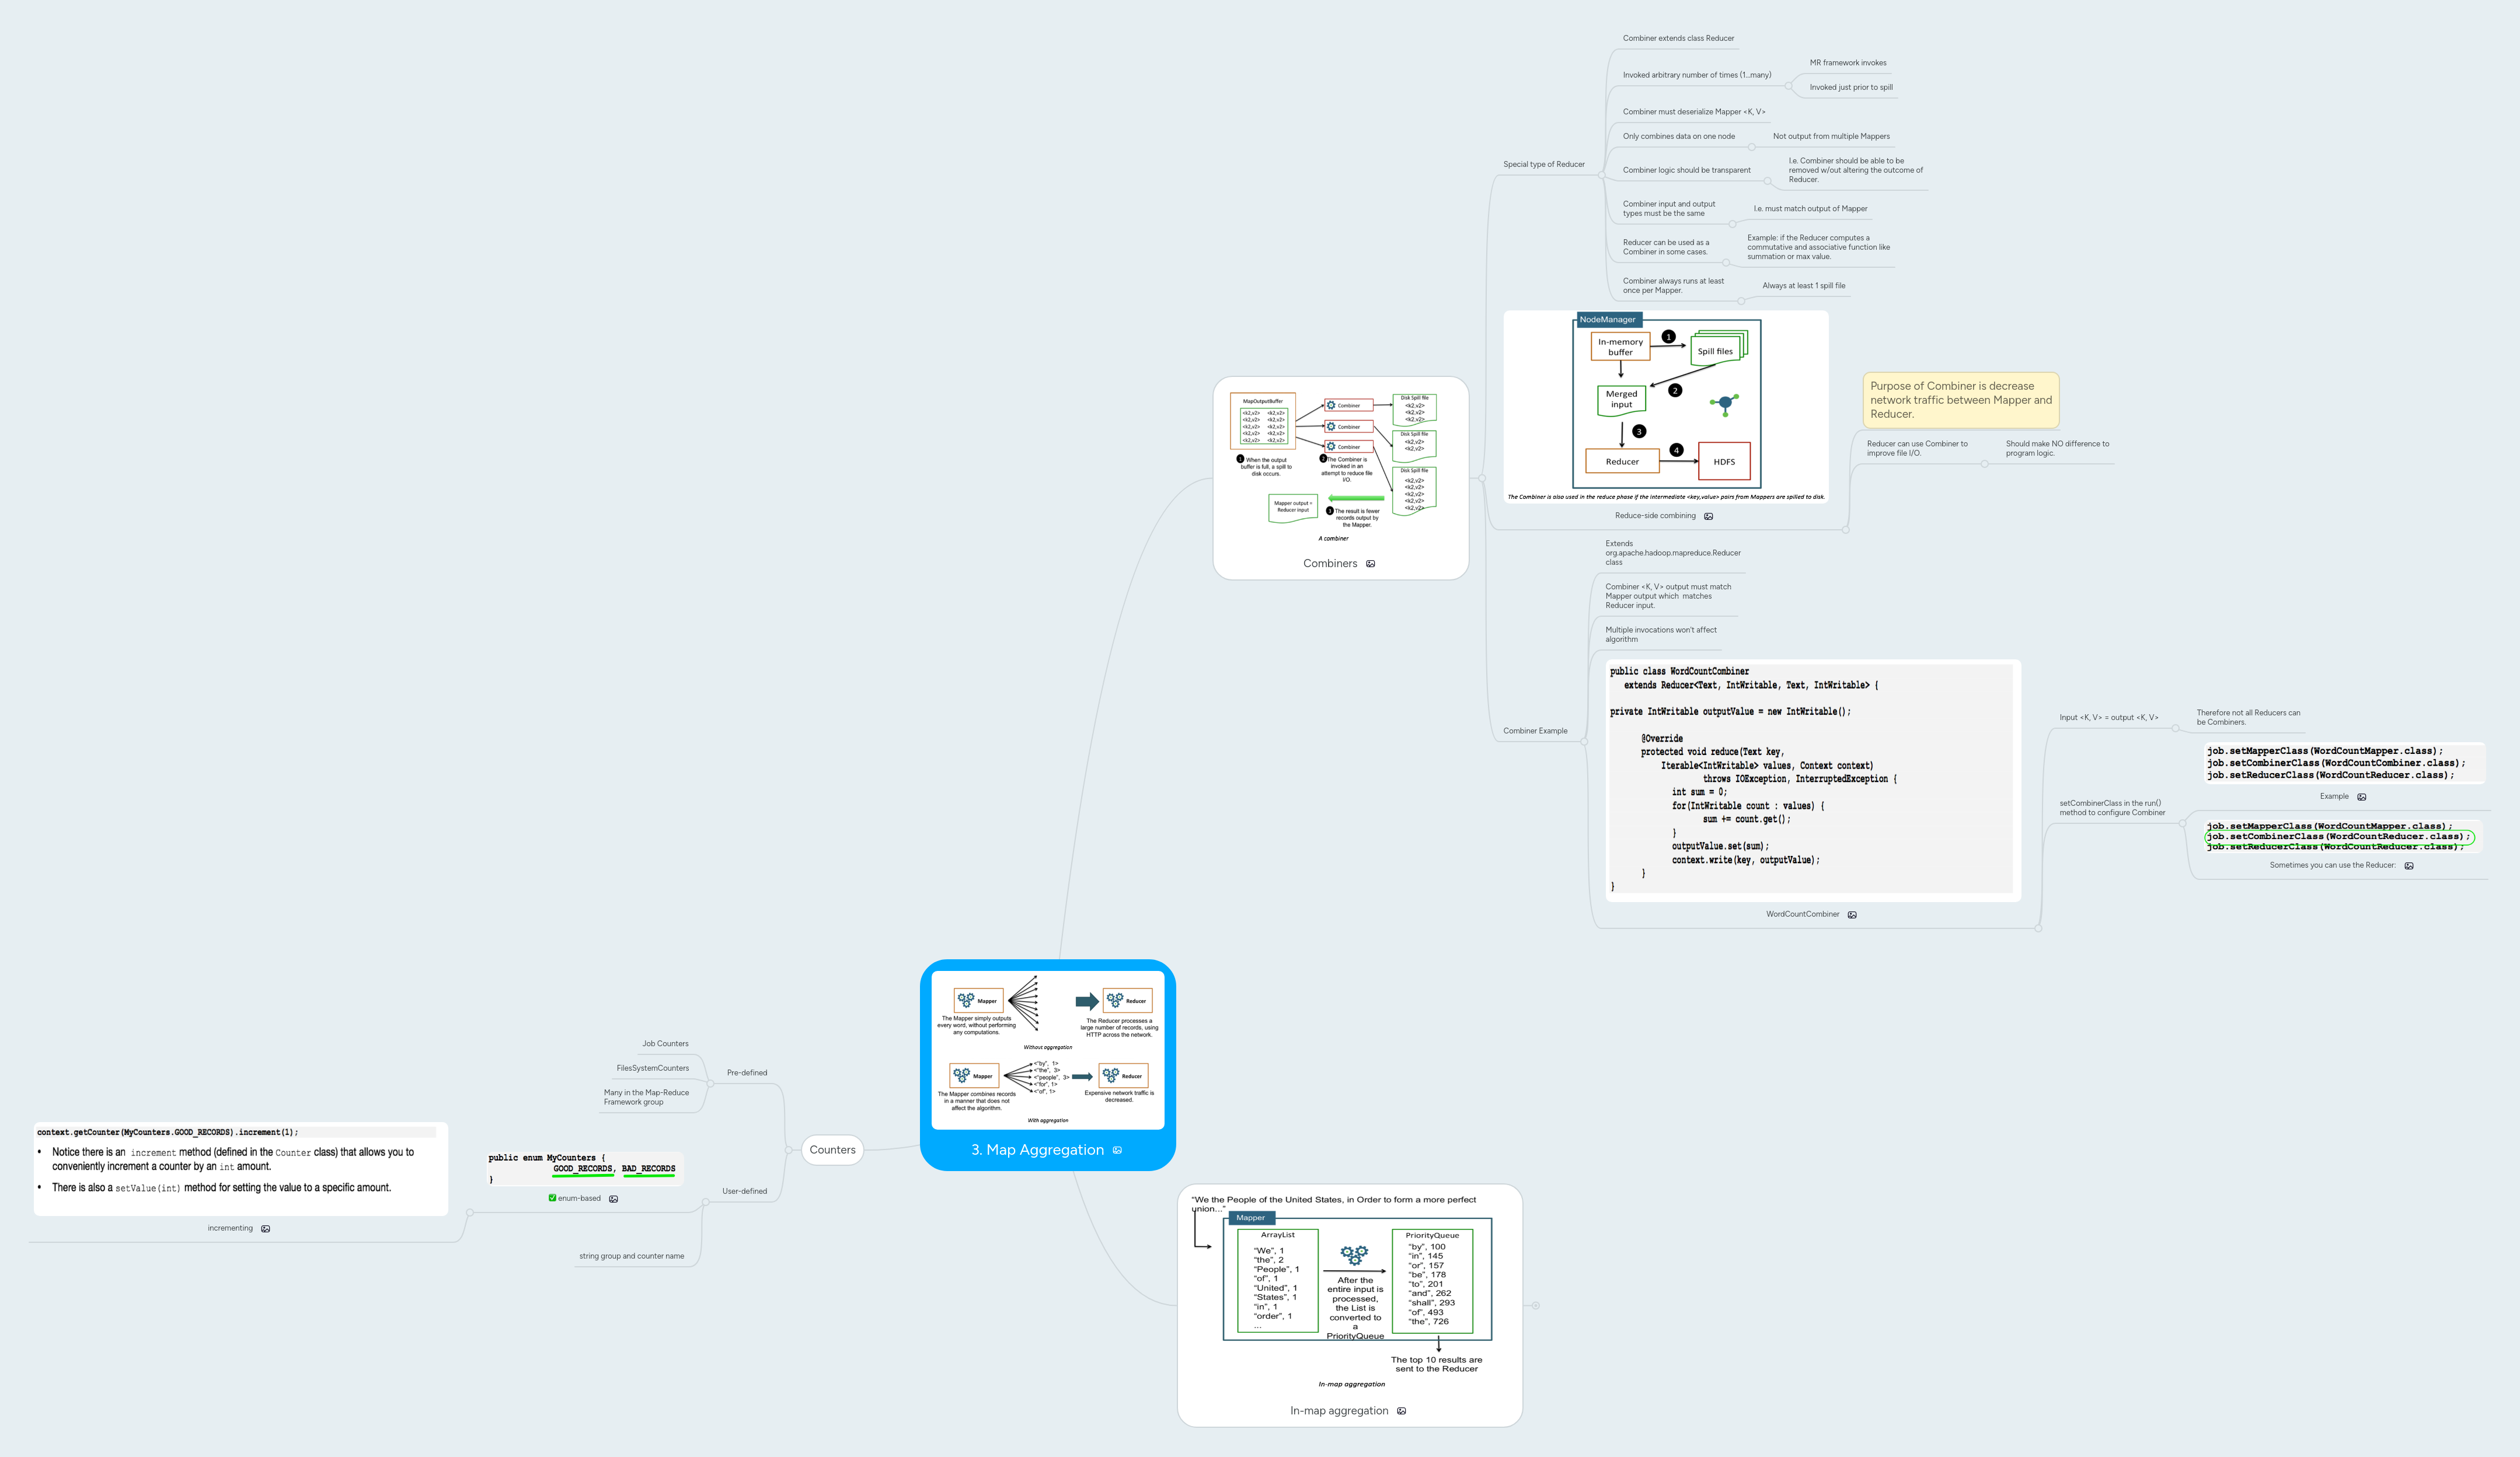Select the "Counters" node
The image size is (2520, 1457).
pos(832,1150)
